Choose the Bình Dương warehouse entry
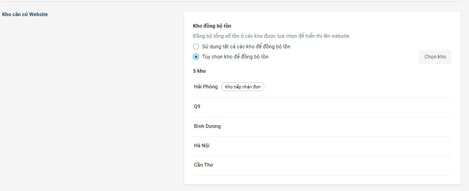This screenshot has width=469, height=191. point(208,126)
